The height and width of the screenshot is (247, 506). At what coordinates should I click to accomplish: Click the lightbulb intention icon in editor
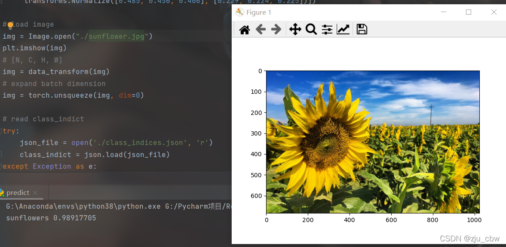point(10,25)
